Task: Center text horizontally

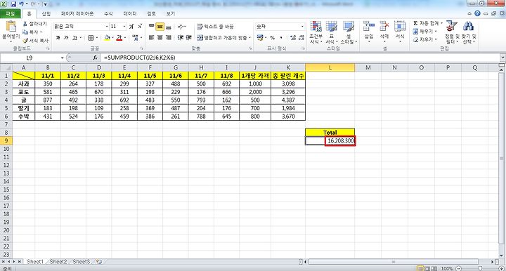Action: point(160,38)
